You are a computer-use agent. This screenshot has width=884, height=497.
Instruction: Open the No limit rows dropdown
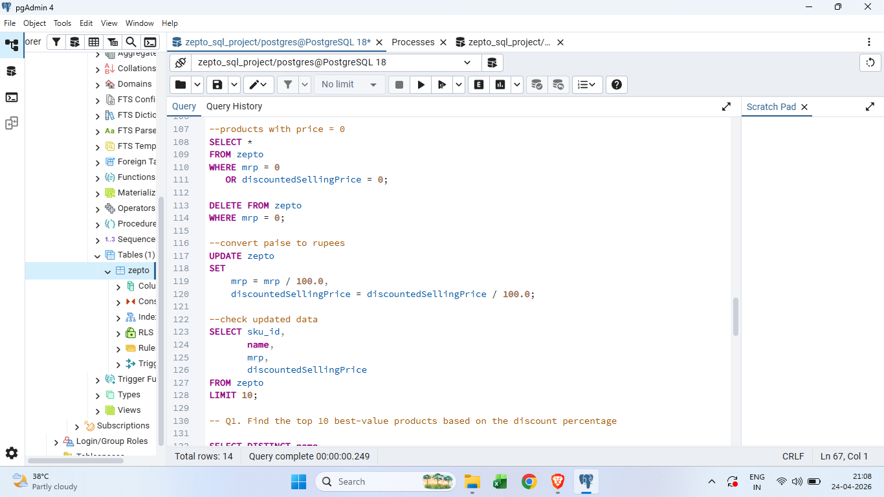349,85
